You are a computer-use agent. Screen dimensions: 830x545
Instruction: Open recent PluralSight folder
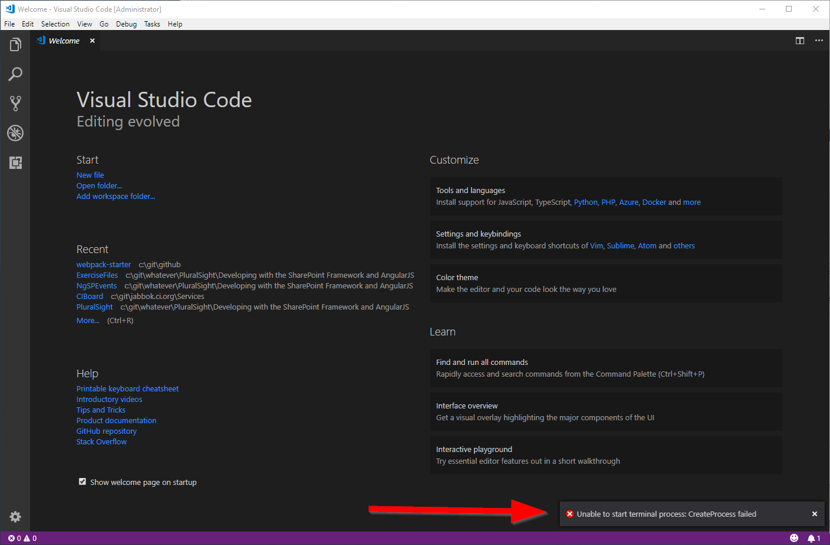(95, 307)
